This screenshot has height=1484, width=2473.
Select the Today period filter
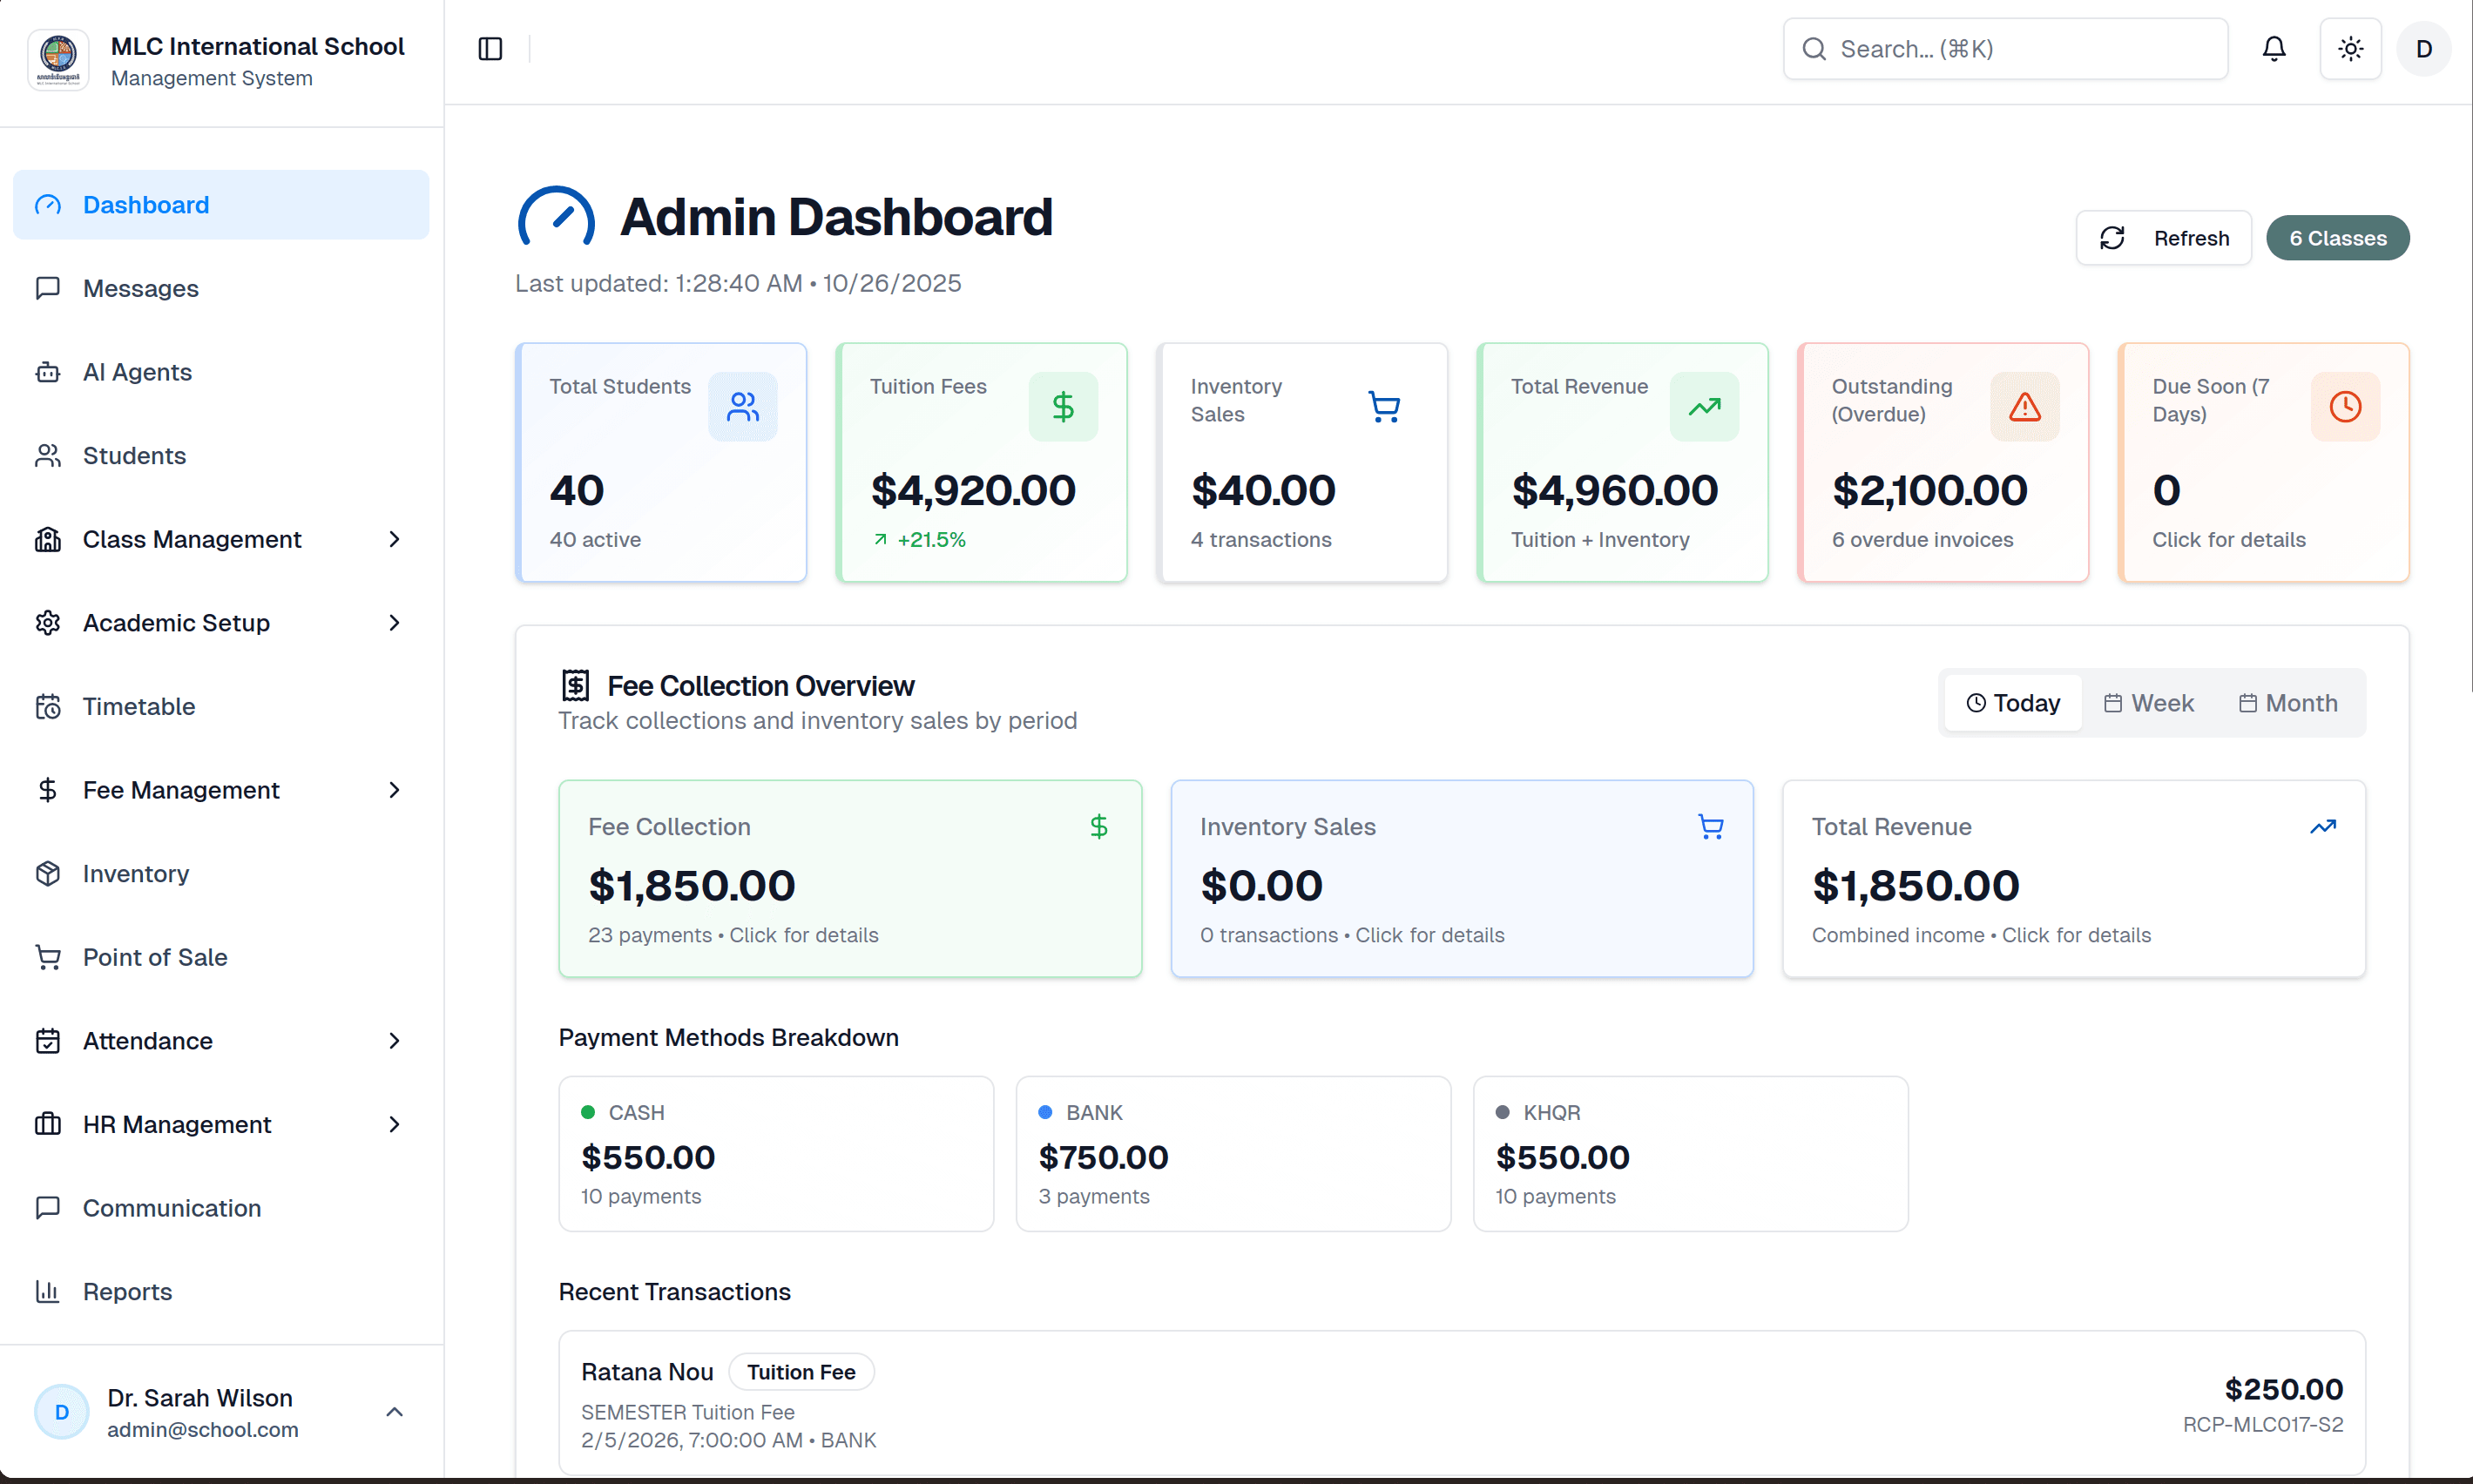[2012, 702]
